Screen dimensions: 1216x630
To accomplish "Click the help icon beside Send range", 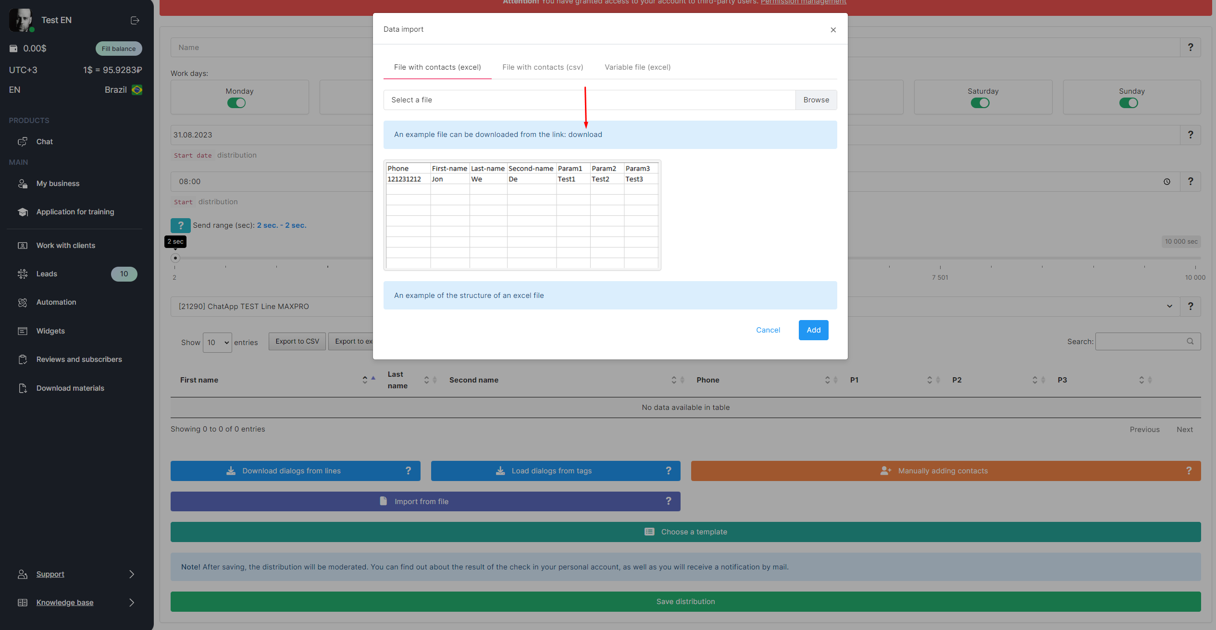I will pyautogui.click(x=180, y=225).
